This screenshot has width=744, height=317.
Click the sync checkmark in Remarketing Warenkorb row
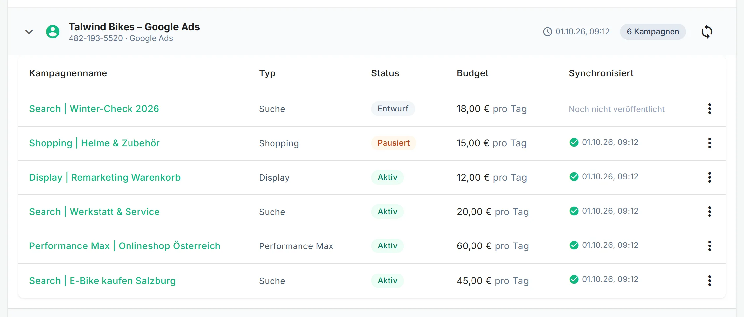point(574,177)
